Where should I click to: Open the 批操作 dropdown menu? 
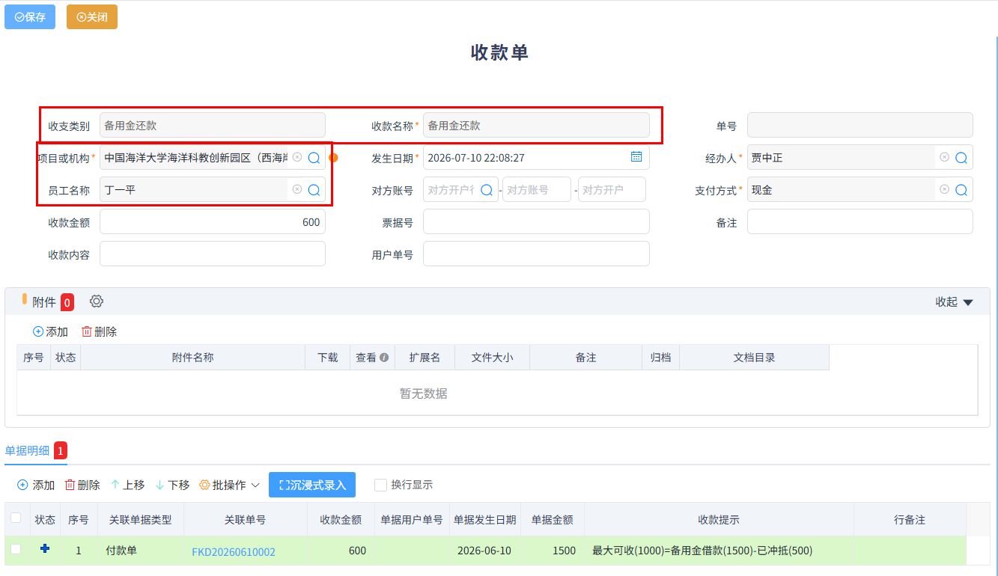click(x=230, y=485)
